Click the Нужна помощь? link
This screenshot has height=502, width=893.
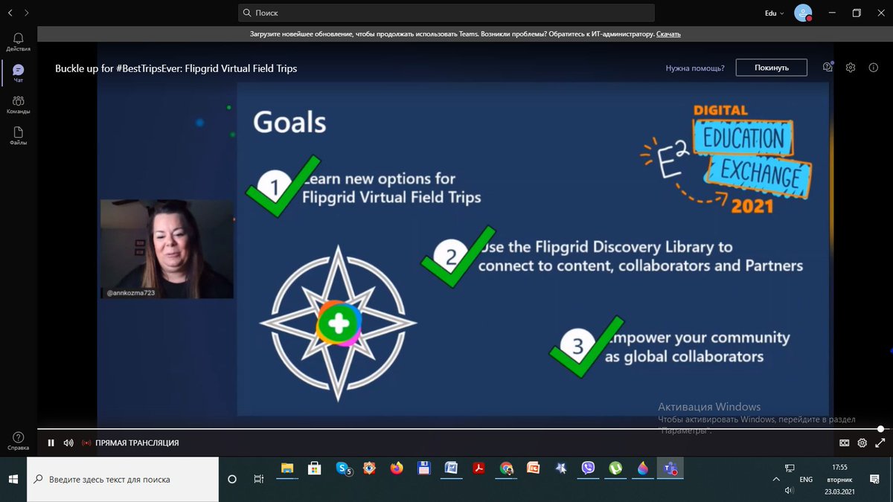695,68
